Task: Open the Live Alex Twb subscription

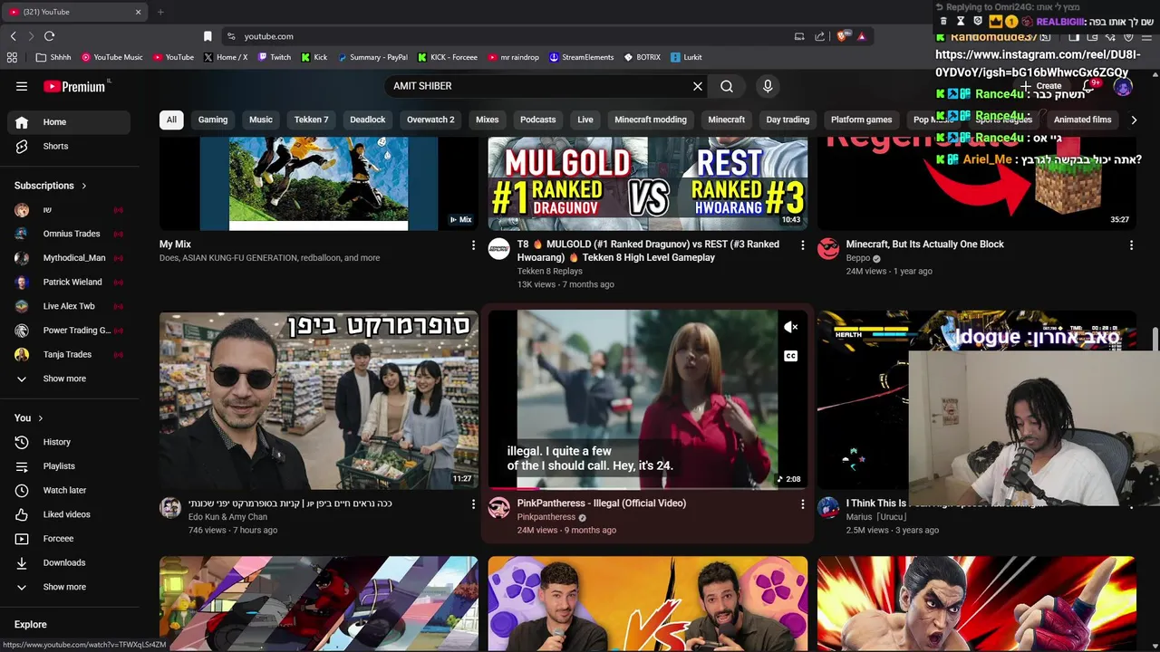Action: pos(69,306)
